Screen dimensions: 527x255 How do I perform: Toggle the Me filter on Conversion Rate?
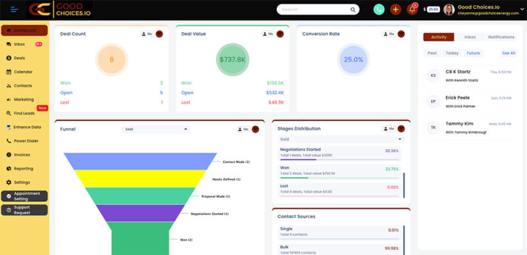click(x=389, y=34)
